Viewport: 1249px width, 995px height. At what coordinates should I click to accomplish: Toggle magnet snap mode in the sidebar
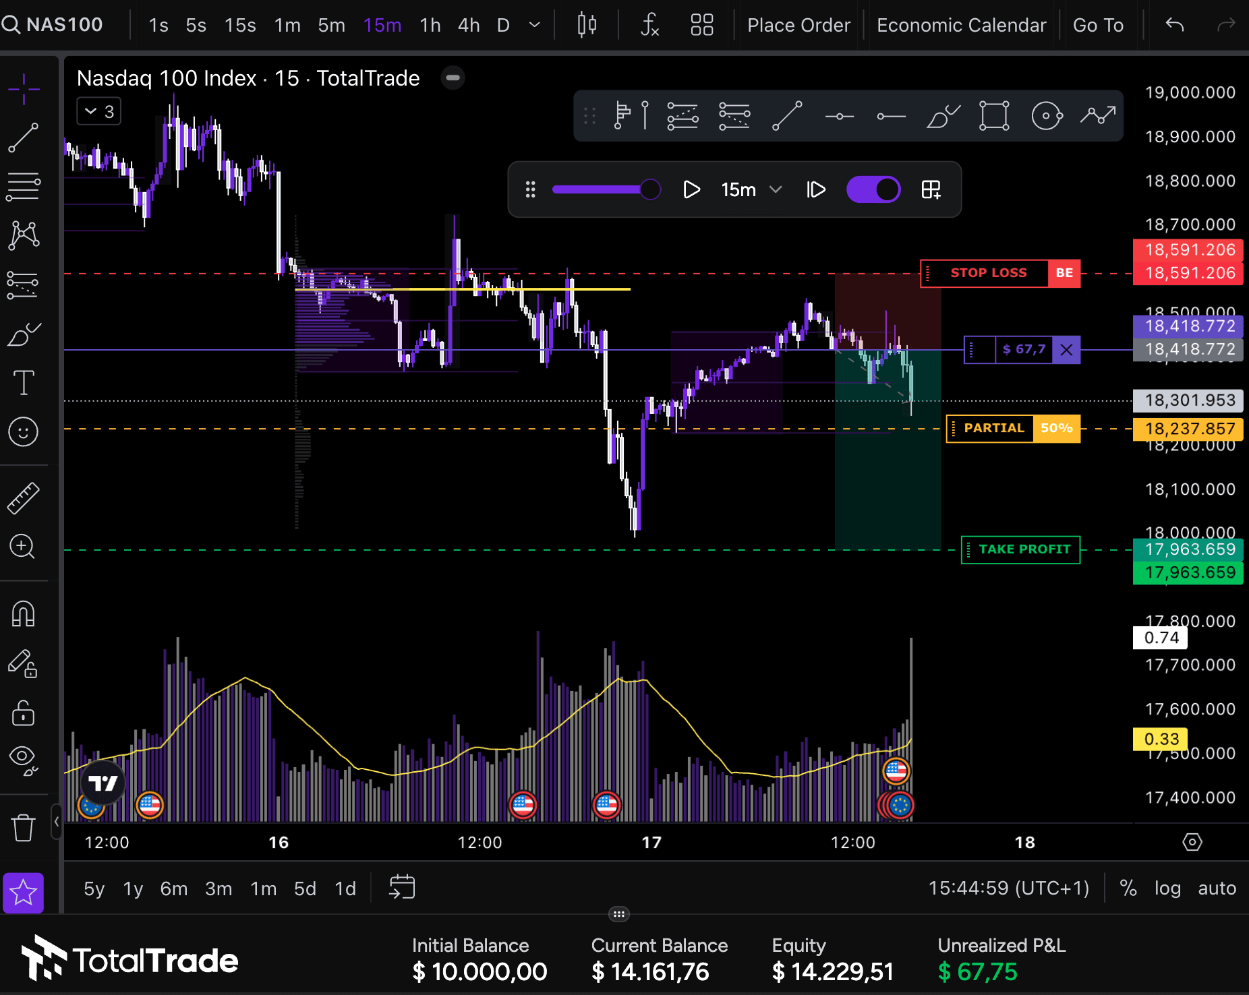pyautogui.click(x=24, y=613)
